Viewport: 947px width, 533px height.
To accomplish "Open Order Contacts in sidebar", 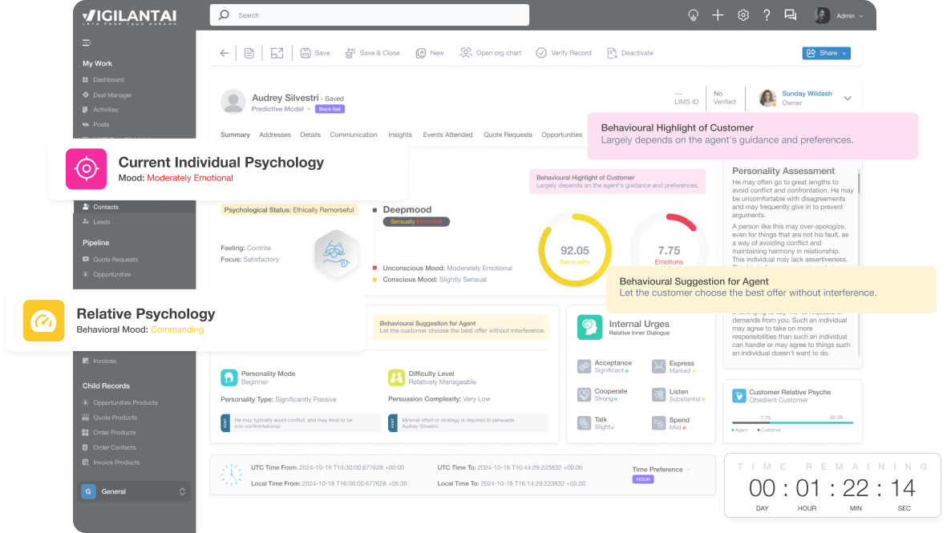I will tap(109, 448).
